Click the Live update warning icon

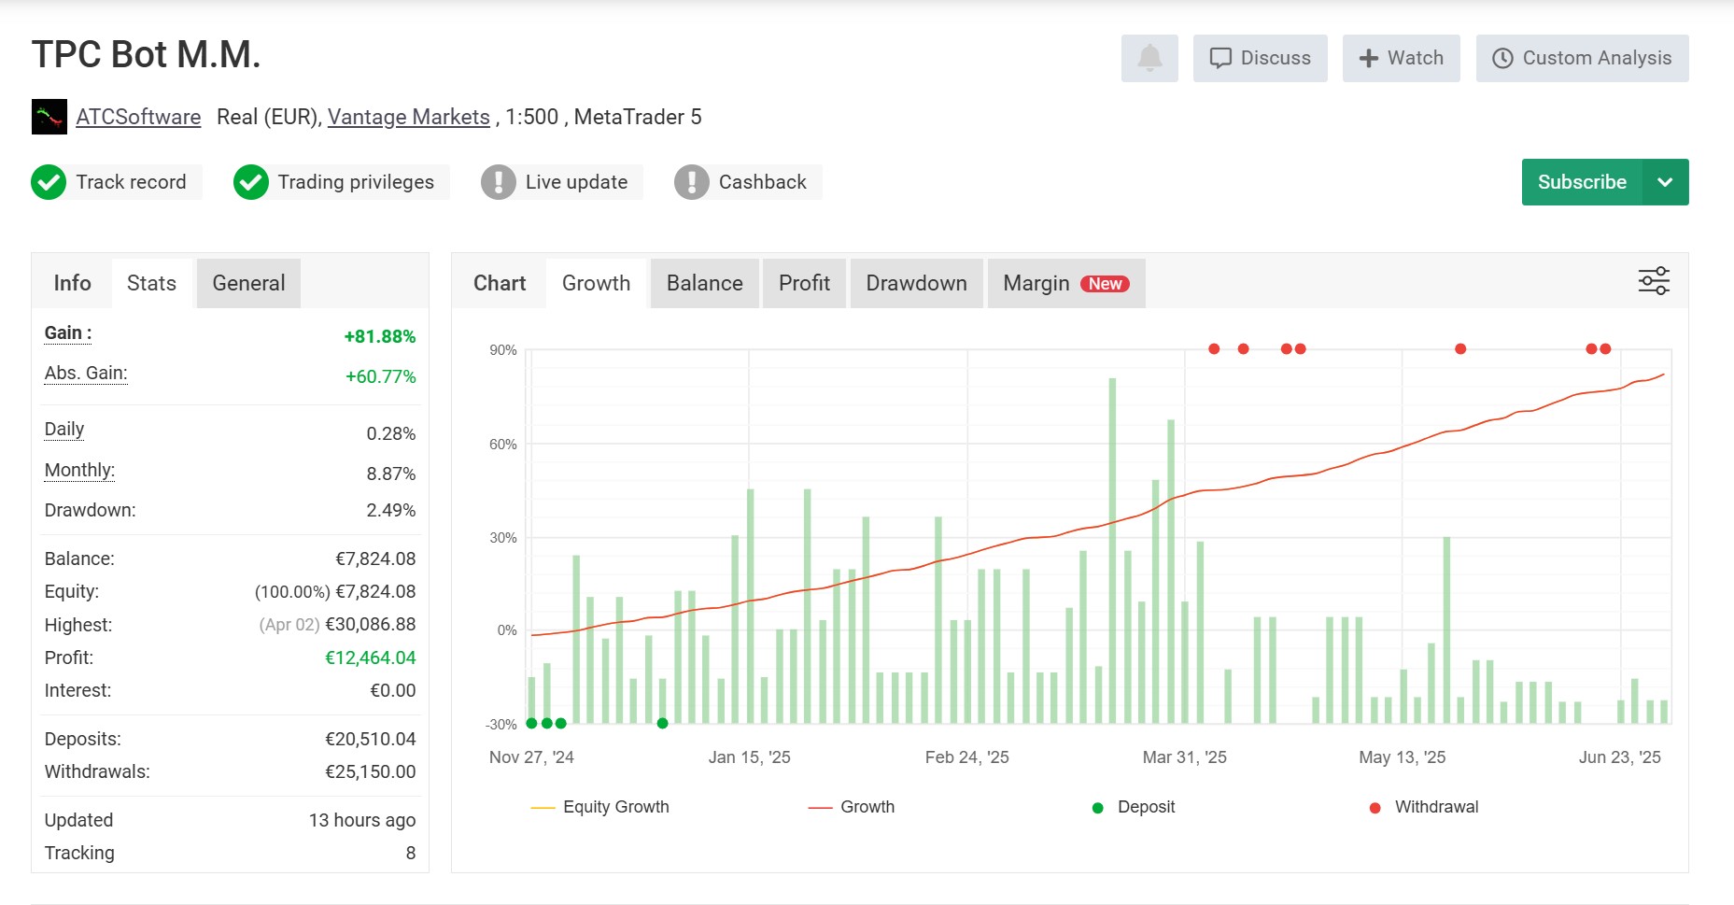[499, 182]
